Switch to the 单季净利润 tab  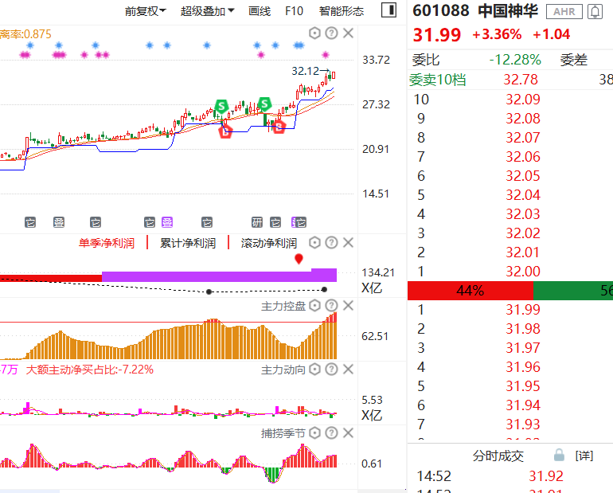point(107,243)
